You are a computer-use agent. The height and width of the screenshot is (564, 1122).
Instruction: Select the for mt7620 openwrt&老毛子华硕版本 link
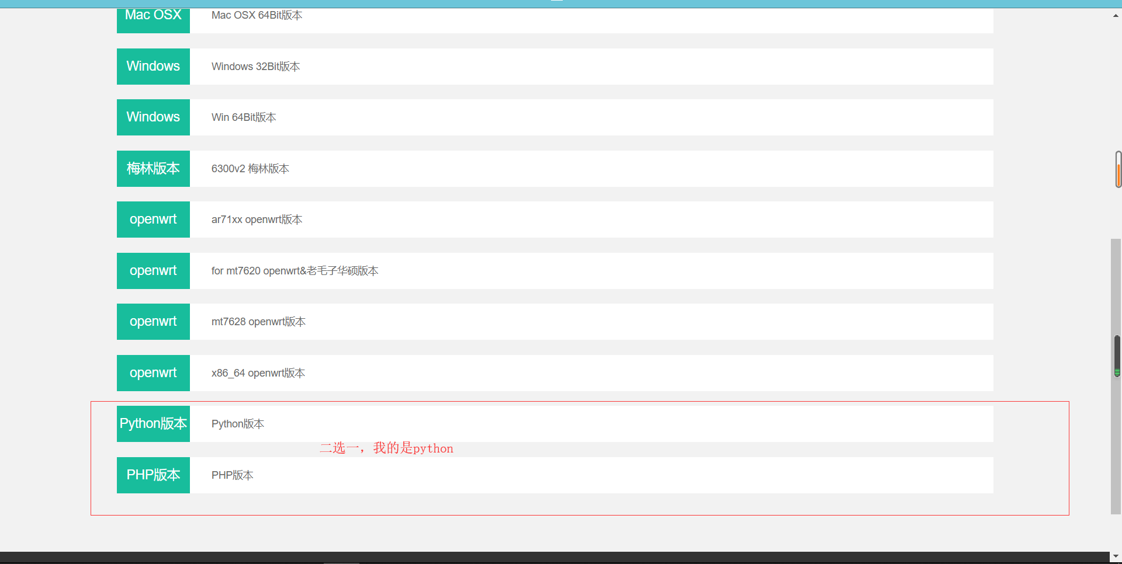(x=295, y=271)
